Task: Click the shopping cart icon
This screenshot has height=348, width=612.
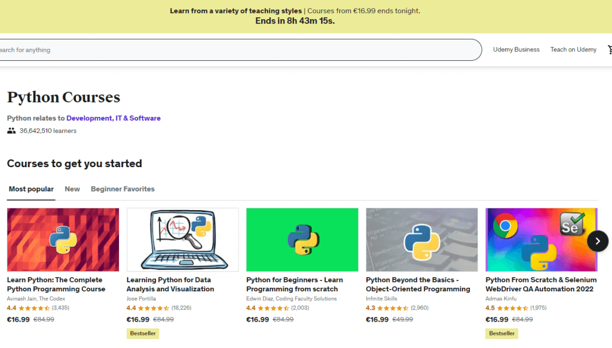Action: [610, 50]
